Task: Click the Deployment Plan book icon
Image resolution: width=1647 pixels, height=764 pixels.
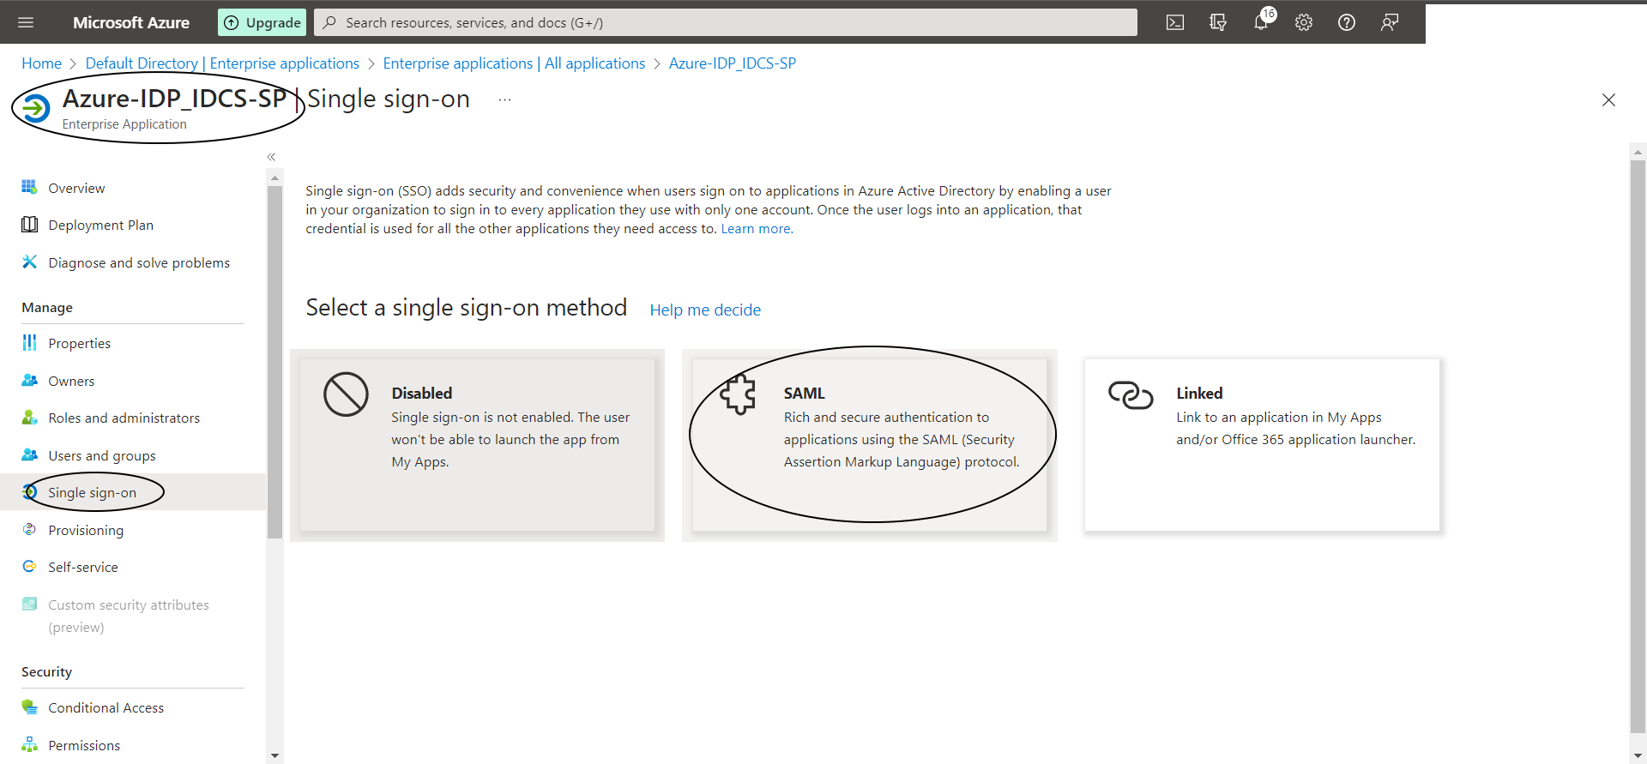Action: pyautogui.click(x=29, y=225)
